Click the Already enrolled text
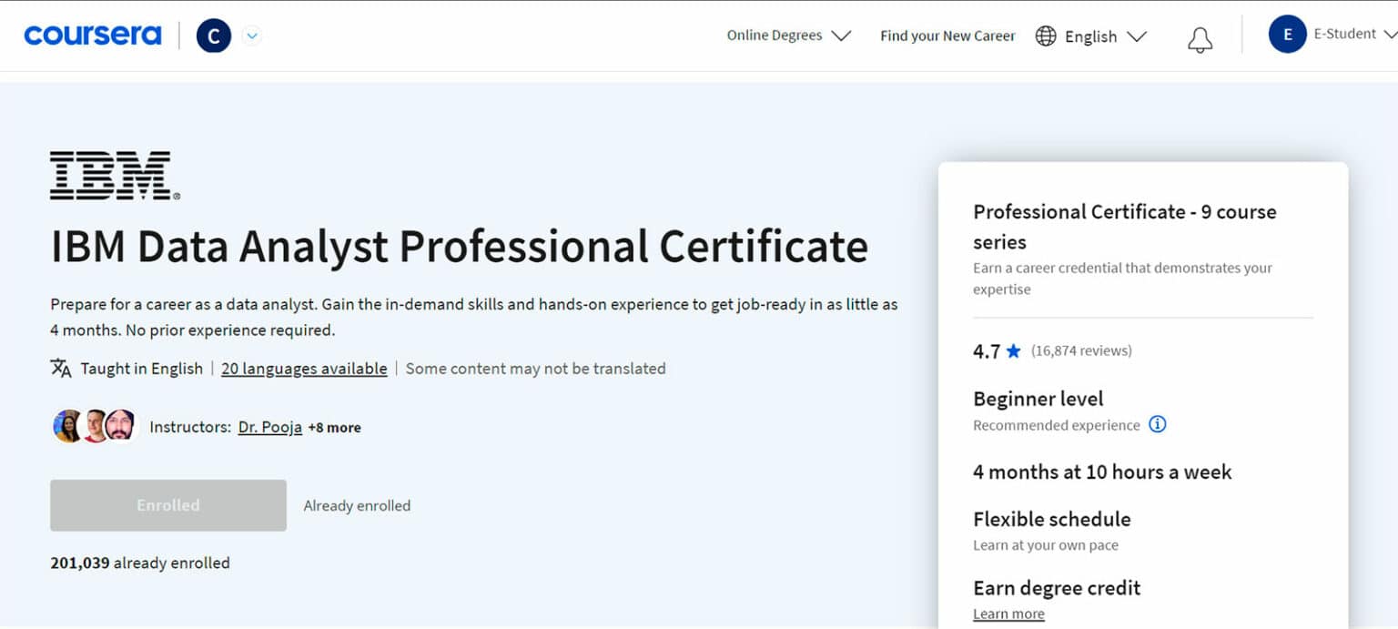This screenshot has width=1398, height=629. [357, 505]
